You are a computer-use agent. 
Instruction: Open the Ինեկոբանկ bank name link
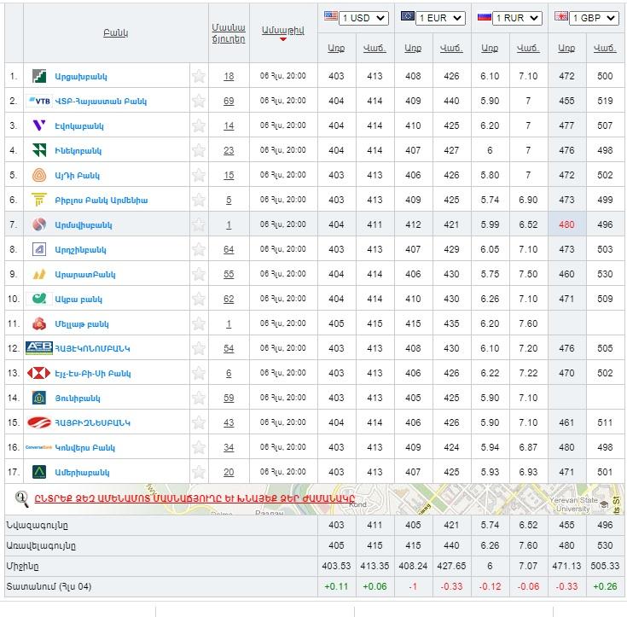coord(79,150)
